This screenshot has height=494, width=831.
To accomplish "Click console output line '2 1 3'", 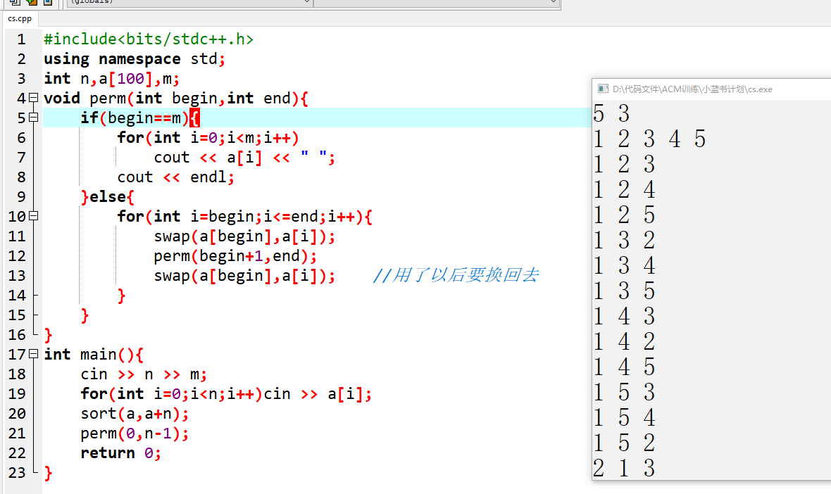I will [x=625, y=468].
